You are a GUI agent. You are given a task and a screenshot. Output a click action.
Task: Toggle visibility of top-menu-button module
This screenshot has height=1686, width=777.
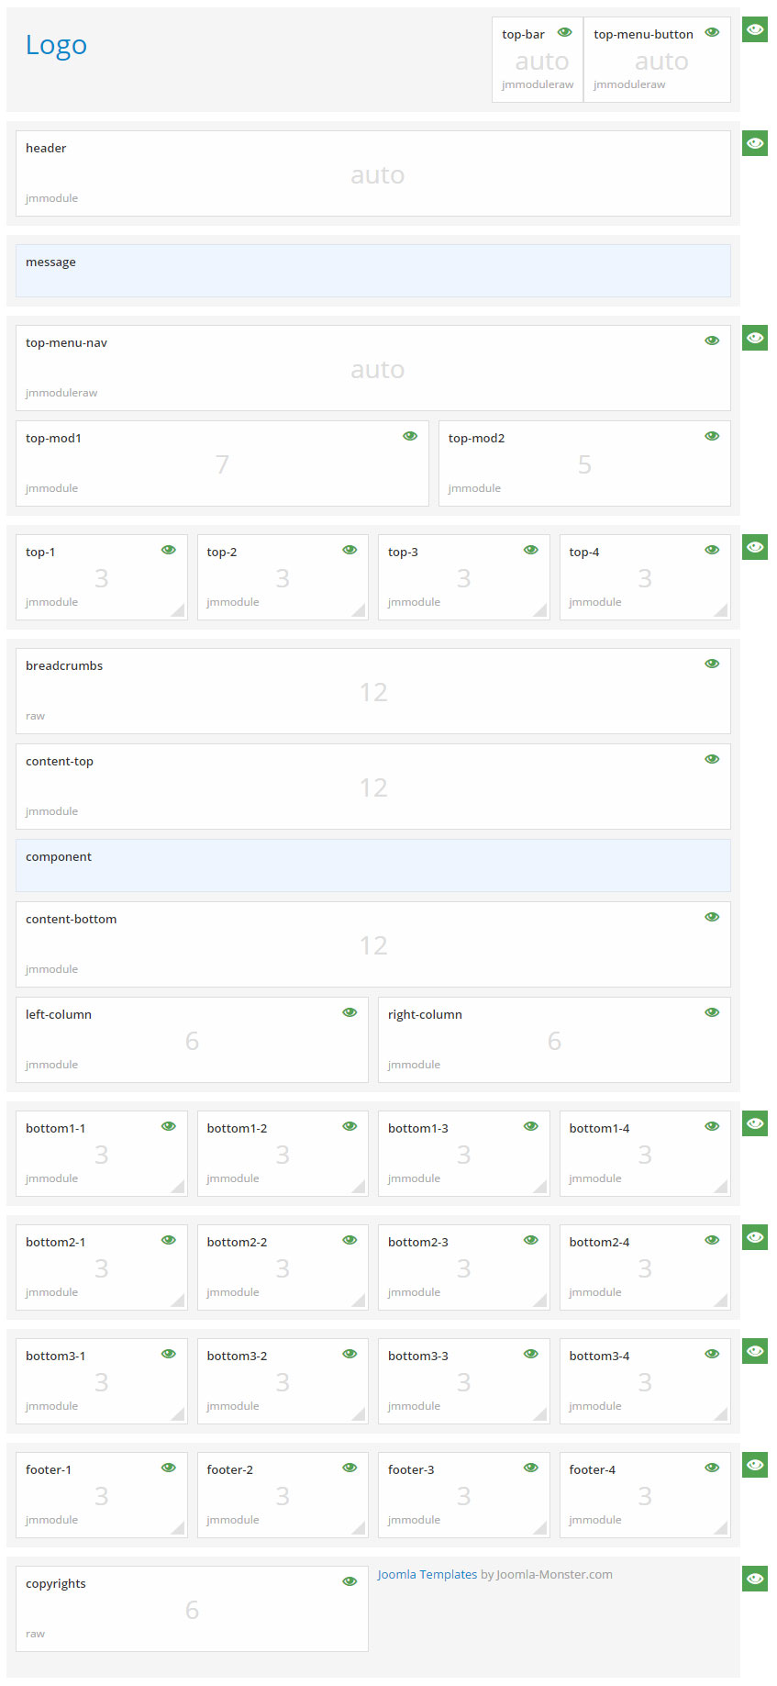click(x=712, y=32)
